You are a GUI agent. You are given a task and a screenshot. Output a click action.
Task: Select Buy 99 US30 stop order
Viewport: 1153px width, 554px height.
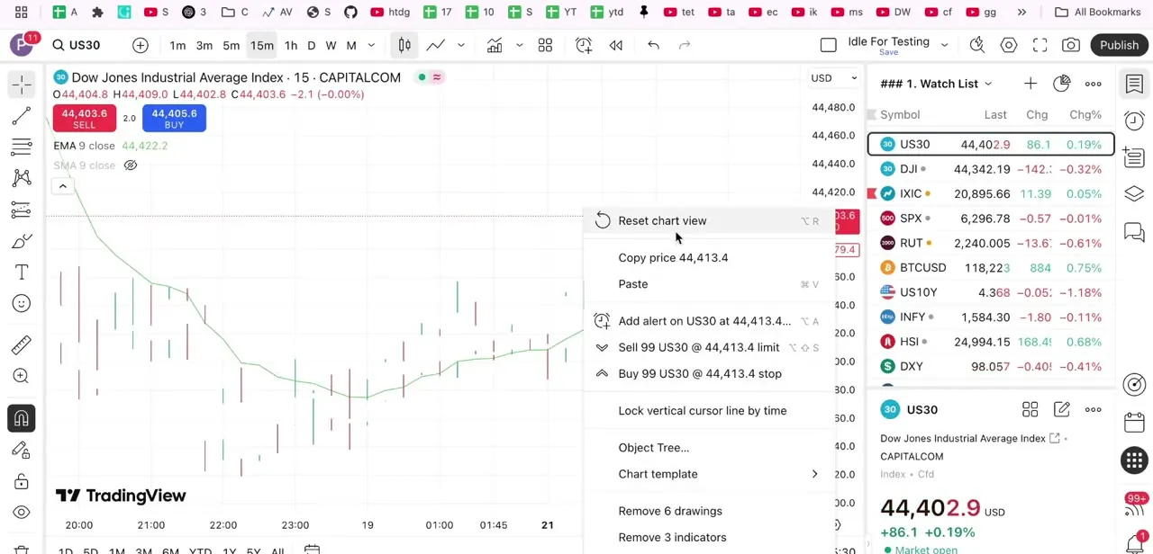[710, 374]
